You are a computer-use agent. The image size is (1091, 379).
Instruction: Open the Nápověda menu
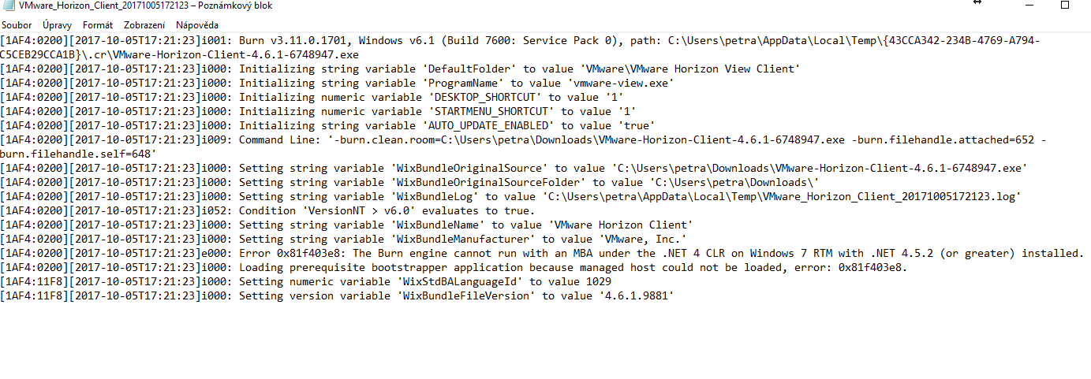click(197, 25)
